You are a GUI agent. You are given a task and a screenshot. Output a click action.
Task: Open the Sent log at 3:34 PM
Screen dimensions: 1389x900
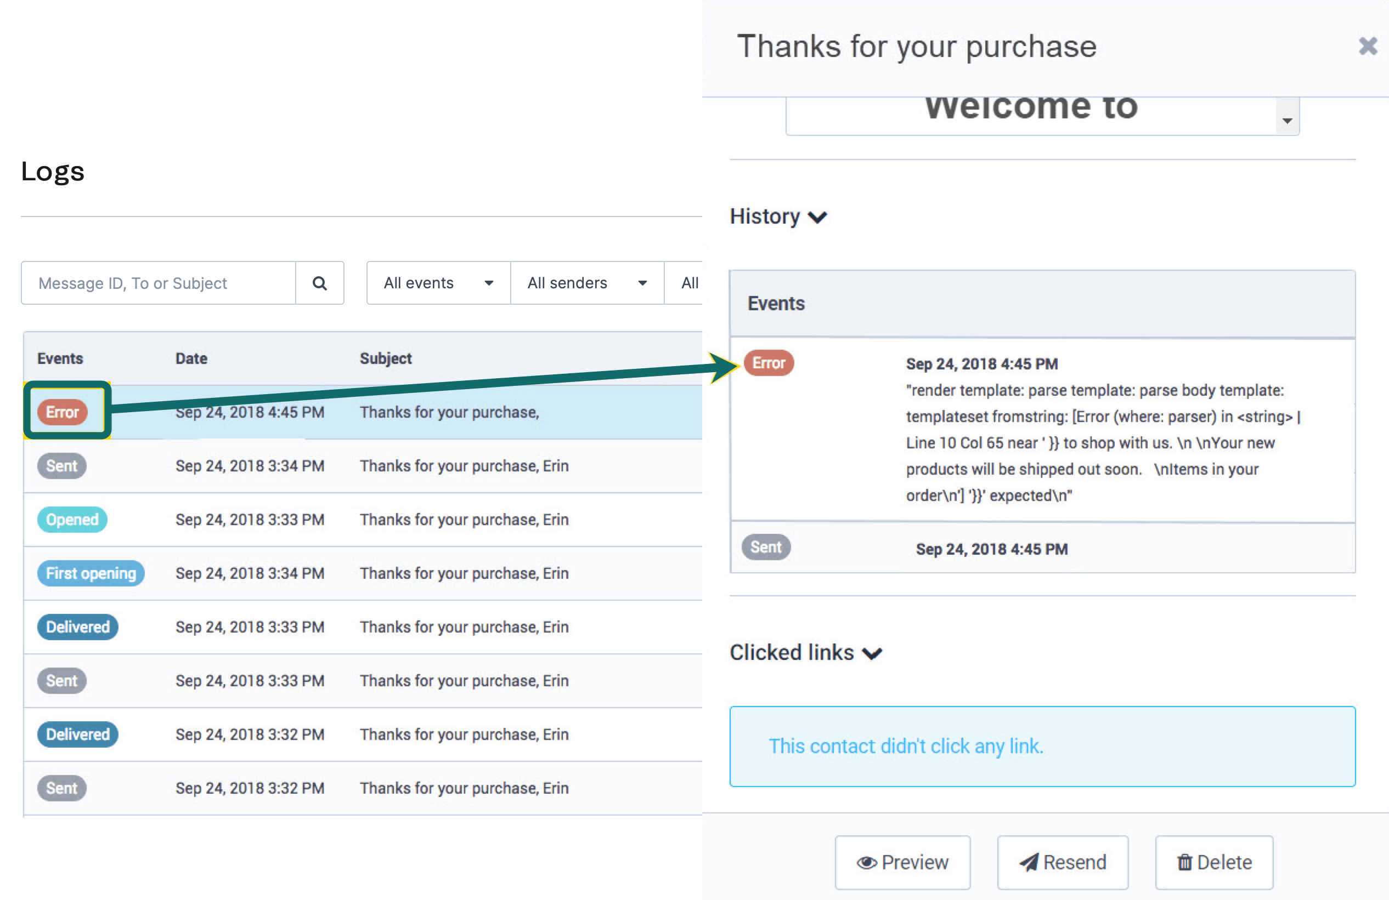coord(363,465)
